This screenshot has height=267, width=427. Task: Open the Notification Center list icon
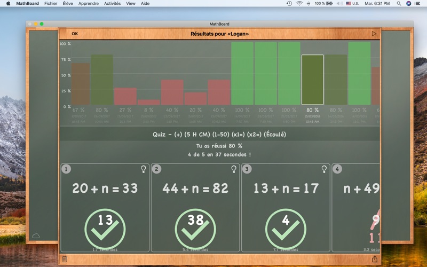(417, 3)
